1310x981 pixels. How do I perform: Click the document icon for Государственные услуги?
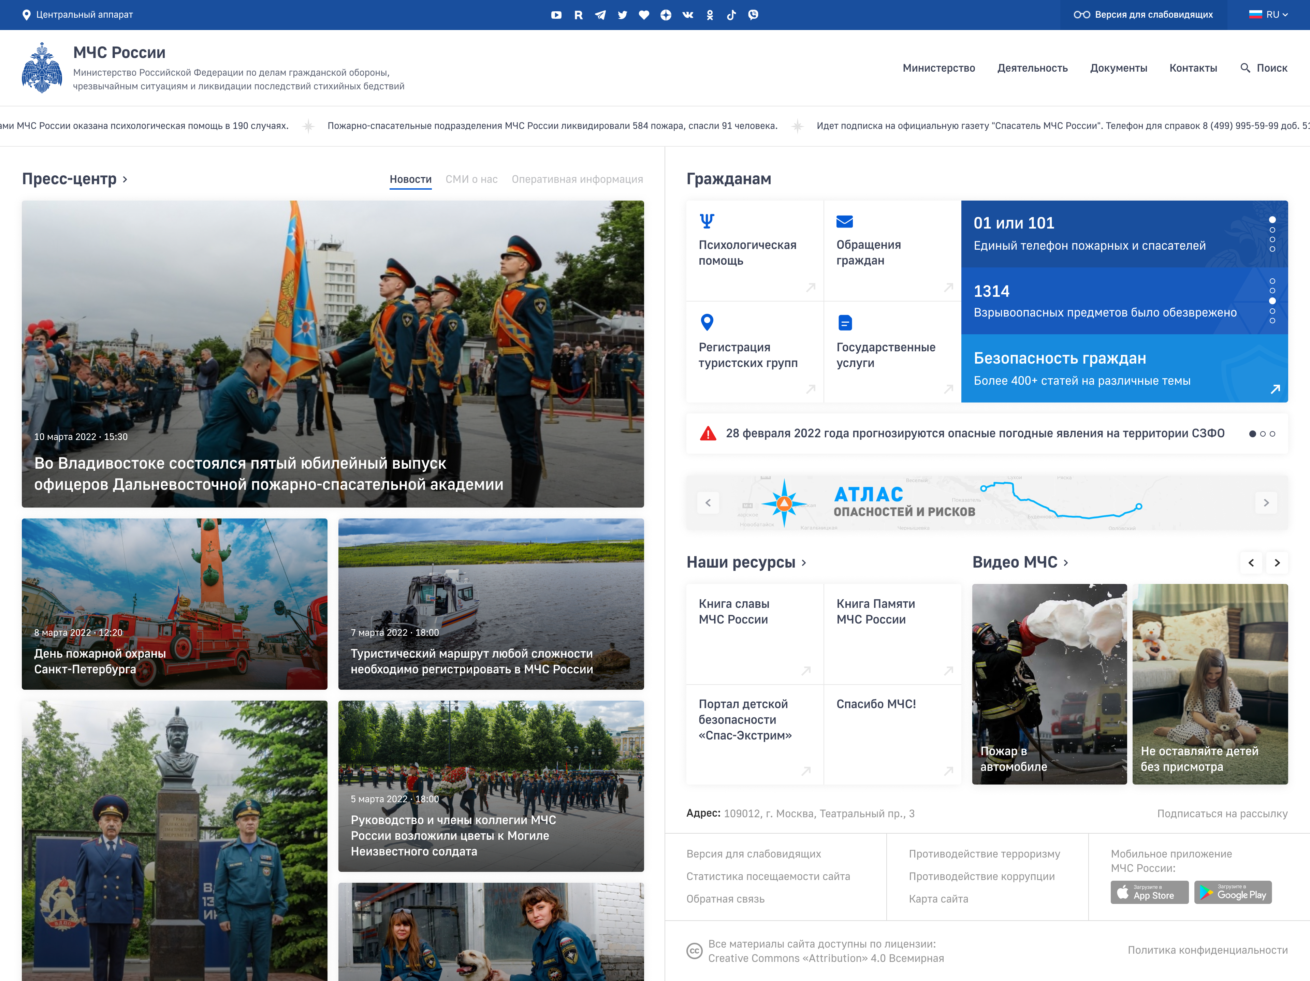point(845,323)
